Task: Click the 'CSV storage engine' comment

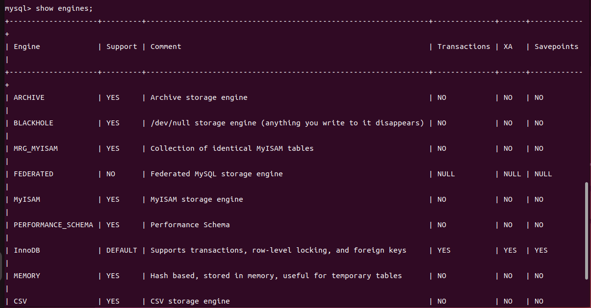Action: [190, 301]
